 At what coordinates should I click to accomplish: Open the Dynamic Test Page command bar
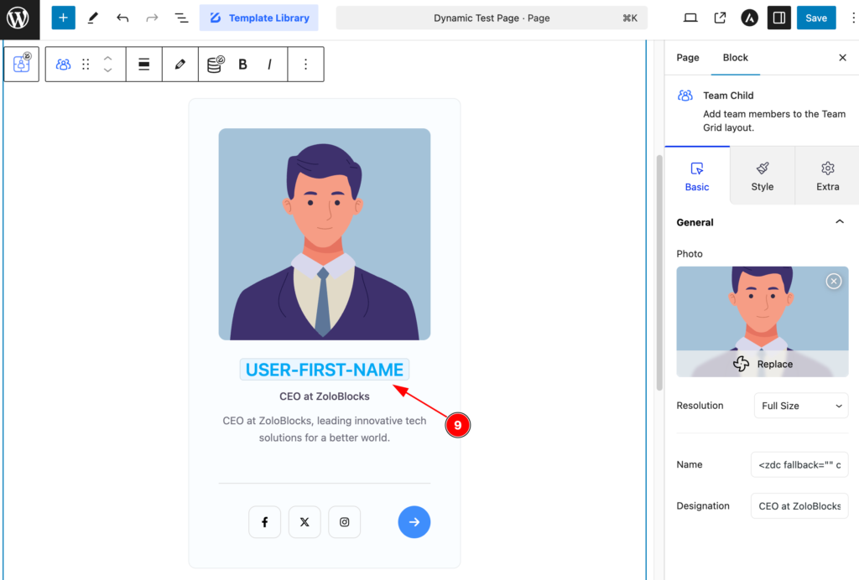(x=492, y=18)
